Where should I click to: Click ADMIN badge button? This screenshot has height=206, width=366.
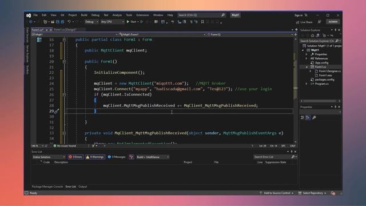[333, 22]
